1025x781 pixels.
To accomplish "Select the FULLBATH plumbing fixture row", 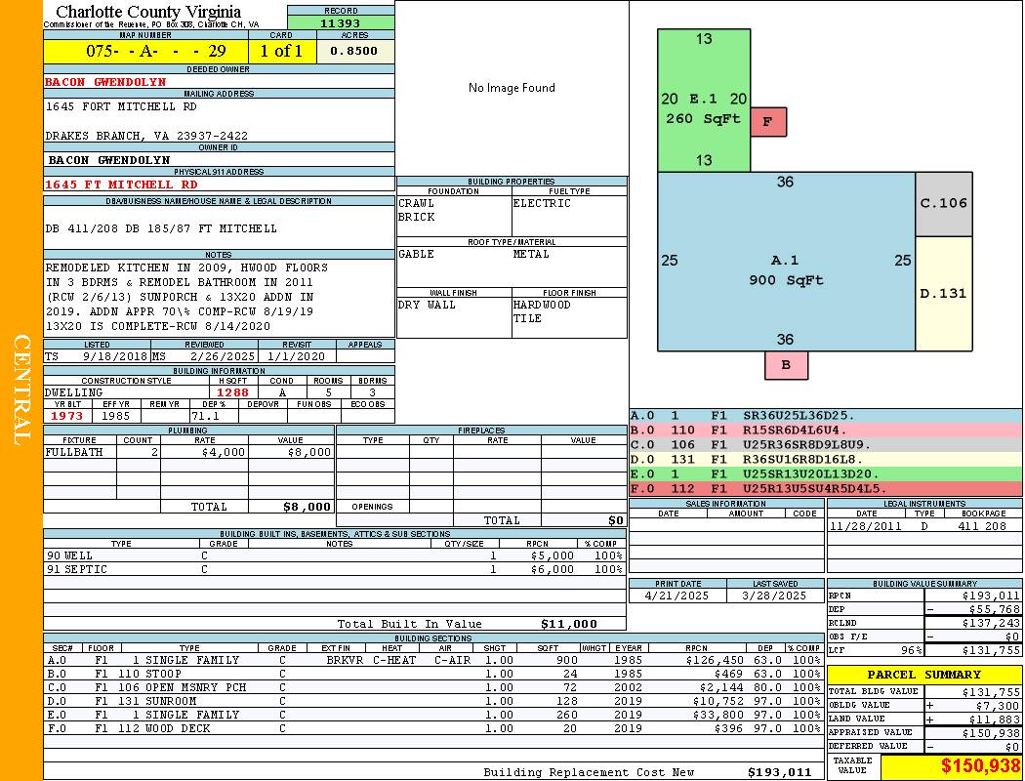I will [x=189, y=452].
